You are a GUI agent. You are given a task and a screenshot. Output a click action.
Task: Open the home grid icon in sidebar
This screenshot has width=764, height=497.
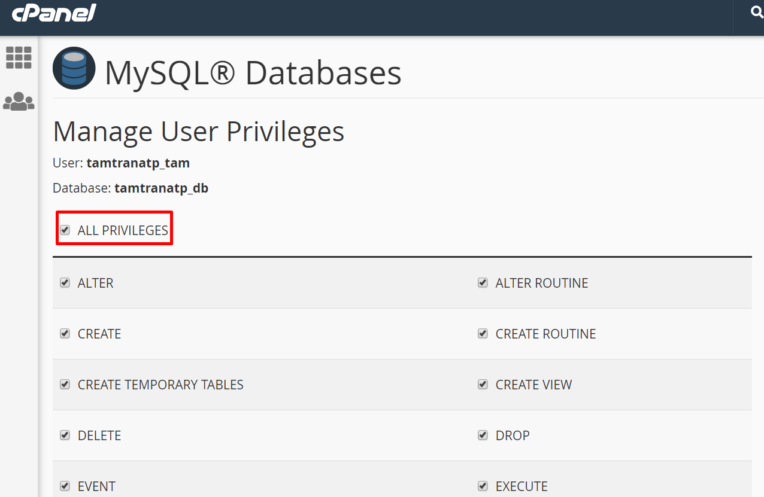coord(19,57)
